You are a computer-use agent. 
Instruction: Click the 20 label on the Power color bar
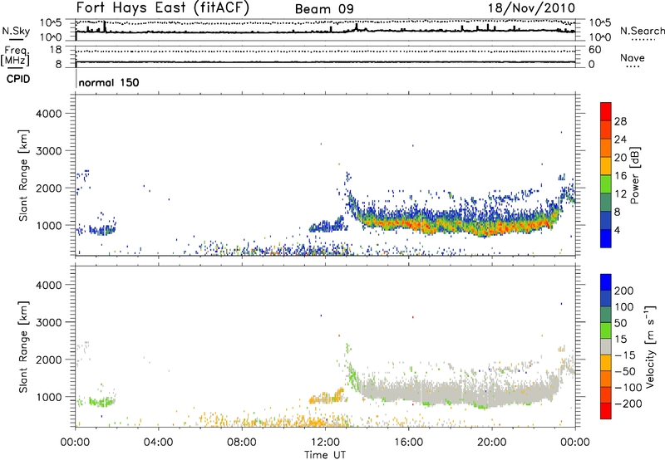click(620, 158)
